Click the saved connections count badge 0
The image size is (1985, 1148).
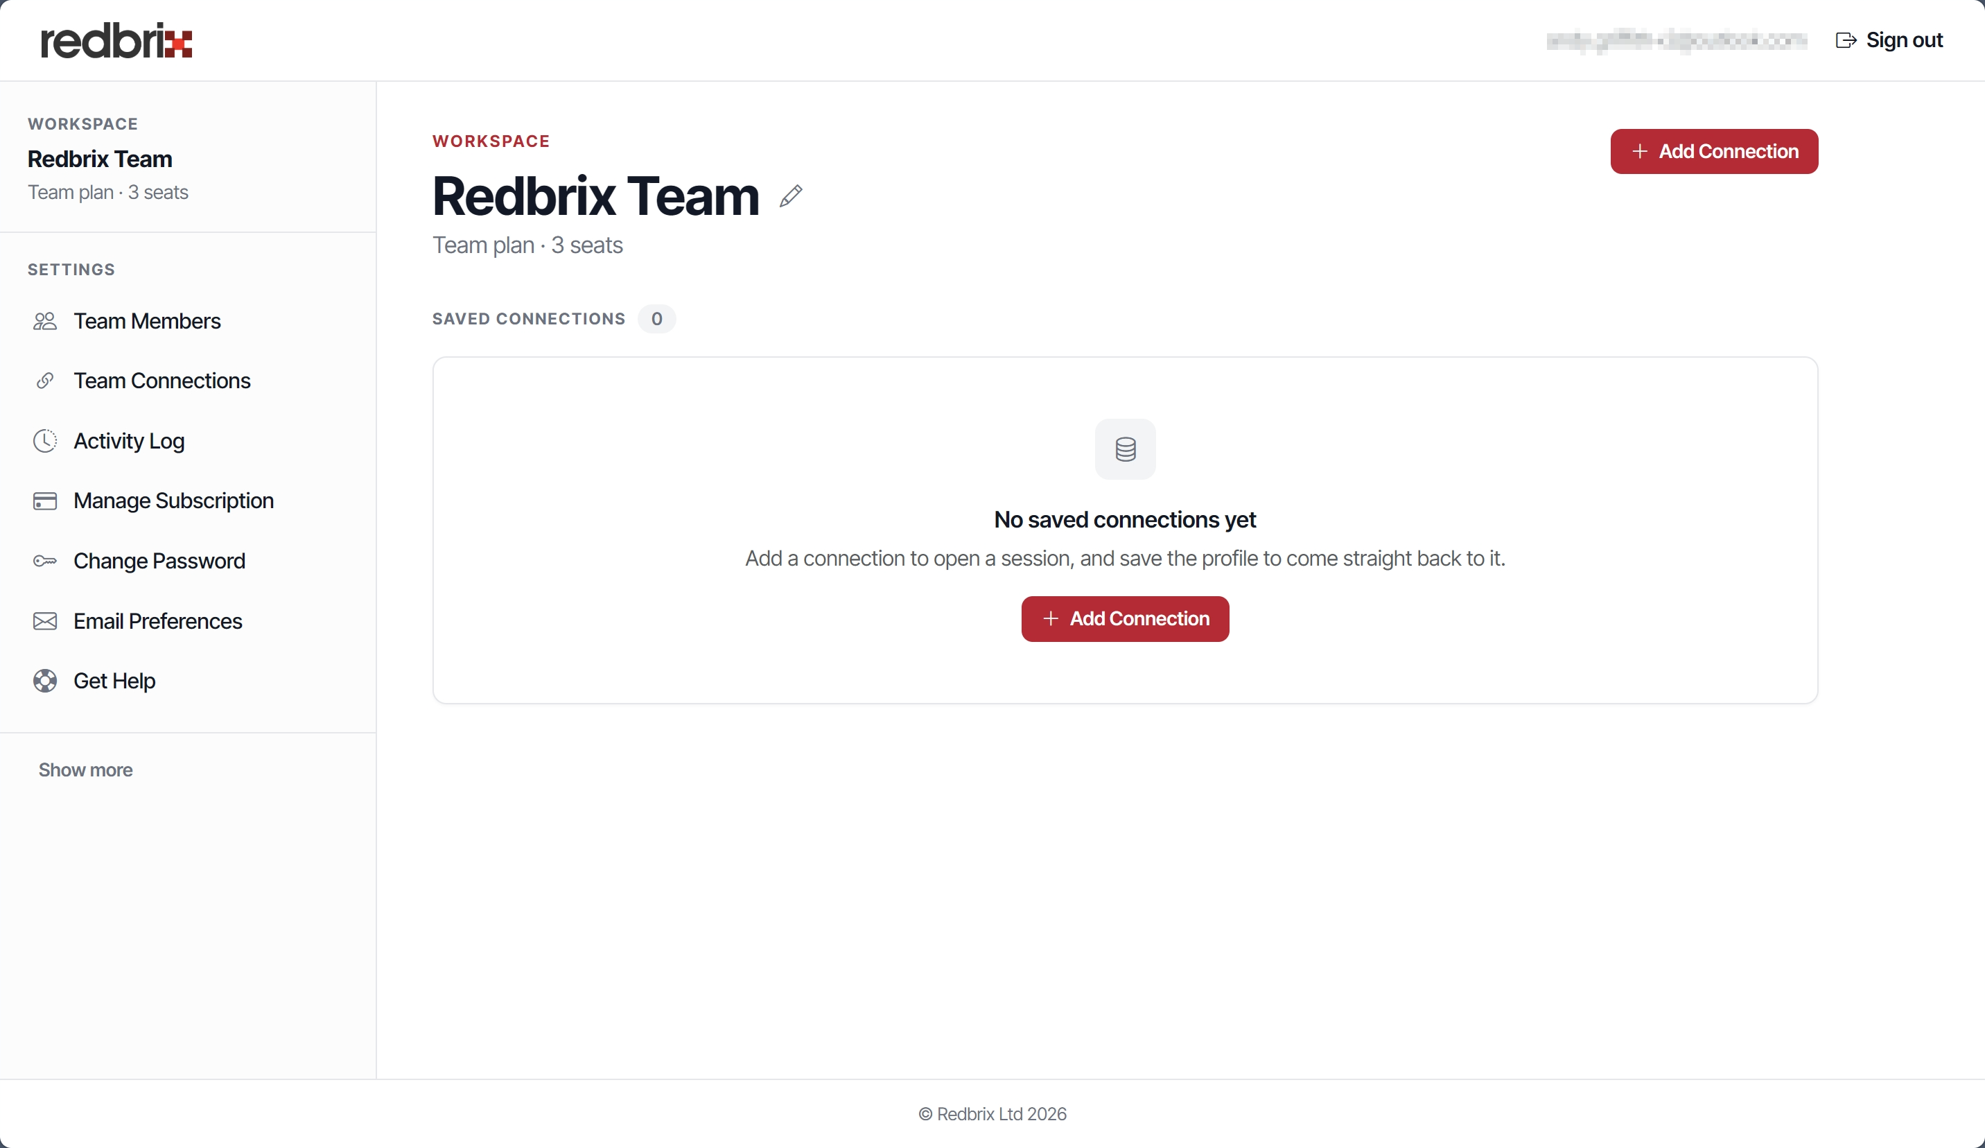(x=656, y=319)
